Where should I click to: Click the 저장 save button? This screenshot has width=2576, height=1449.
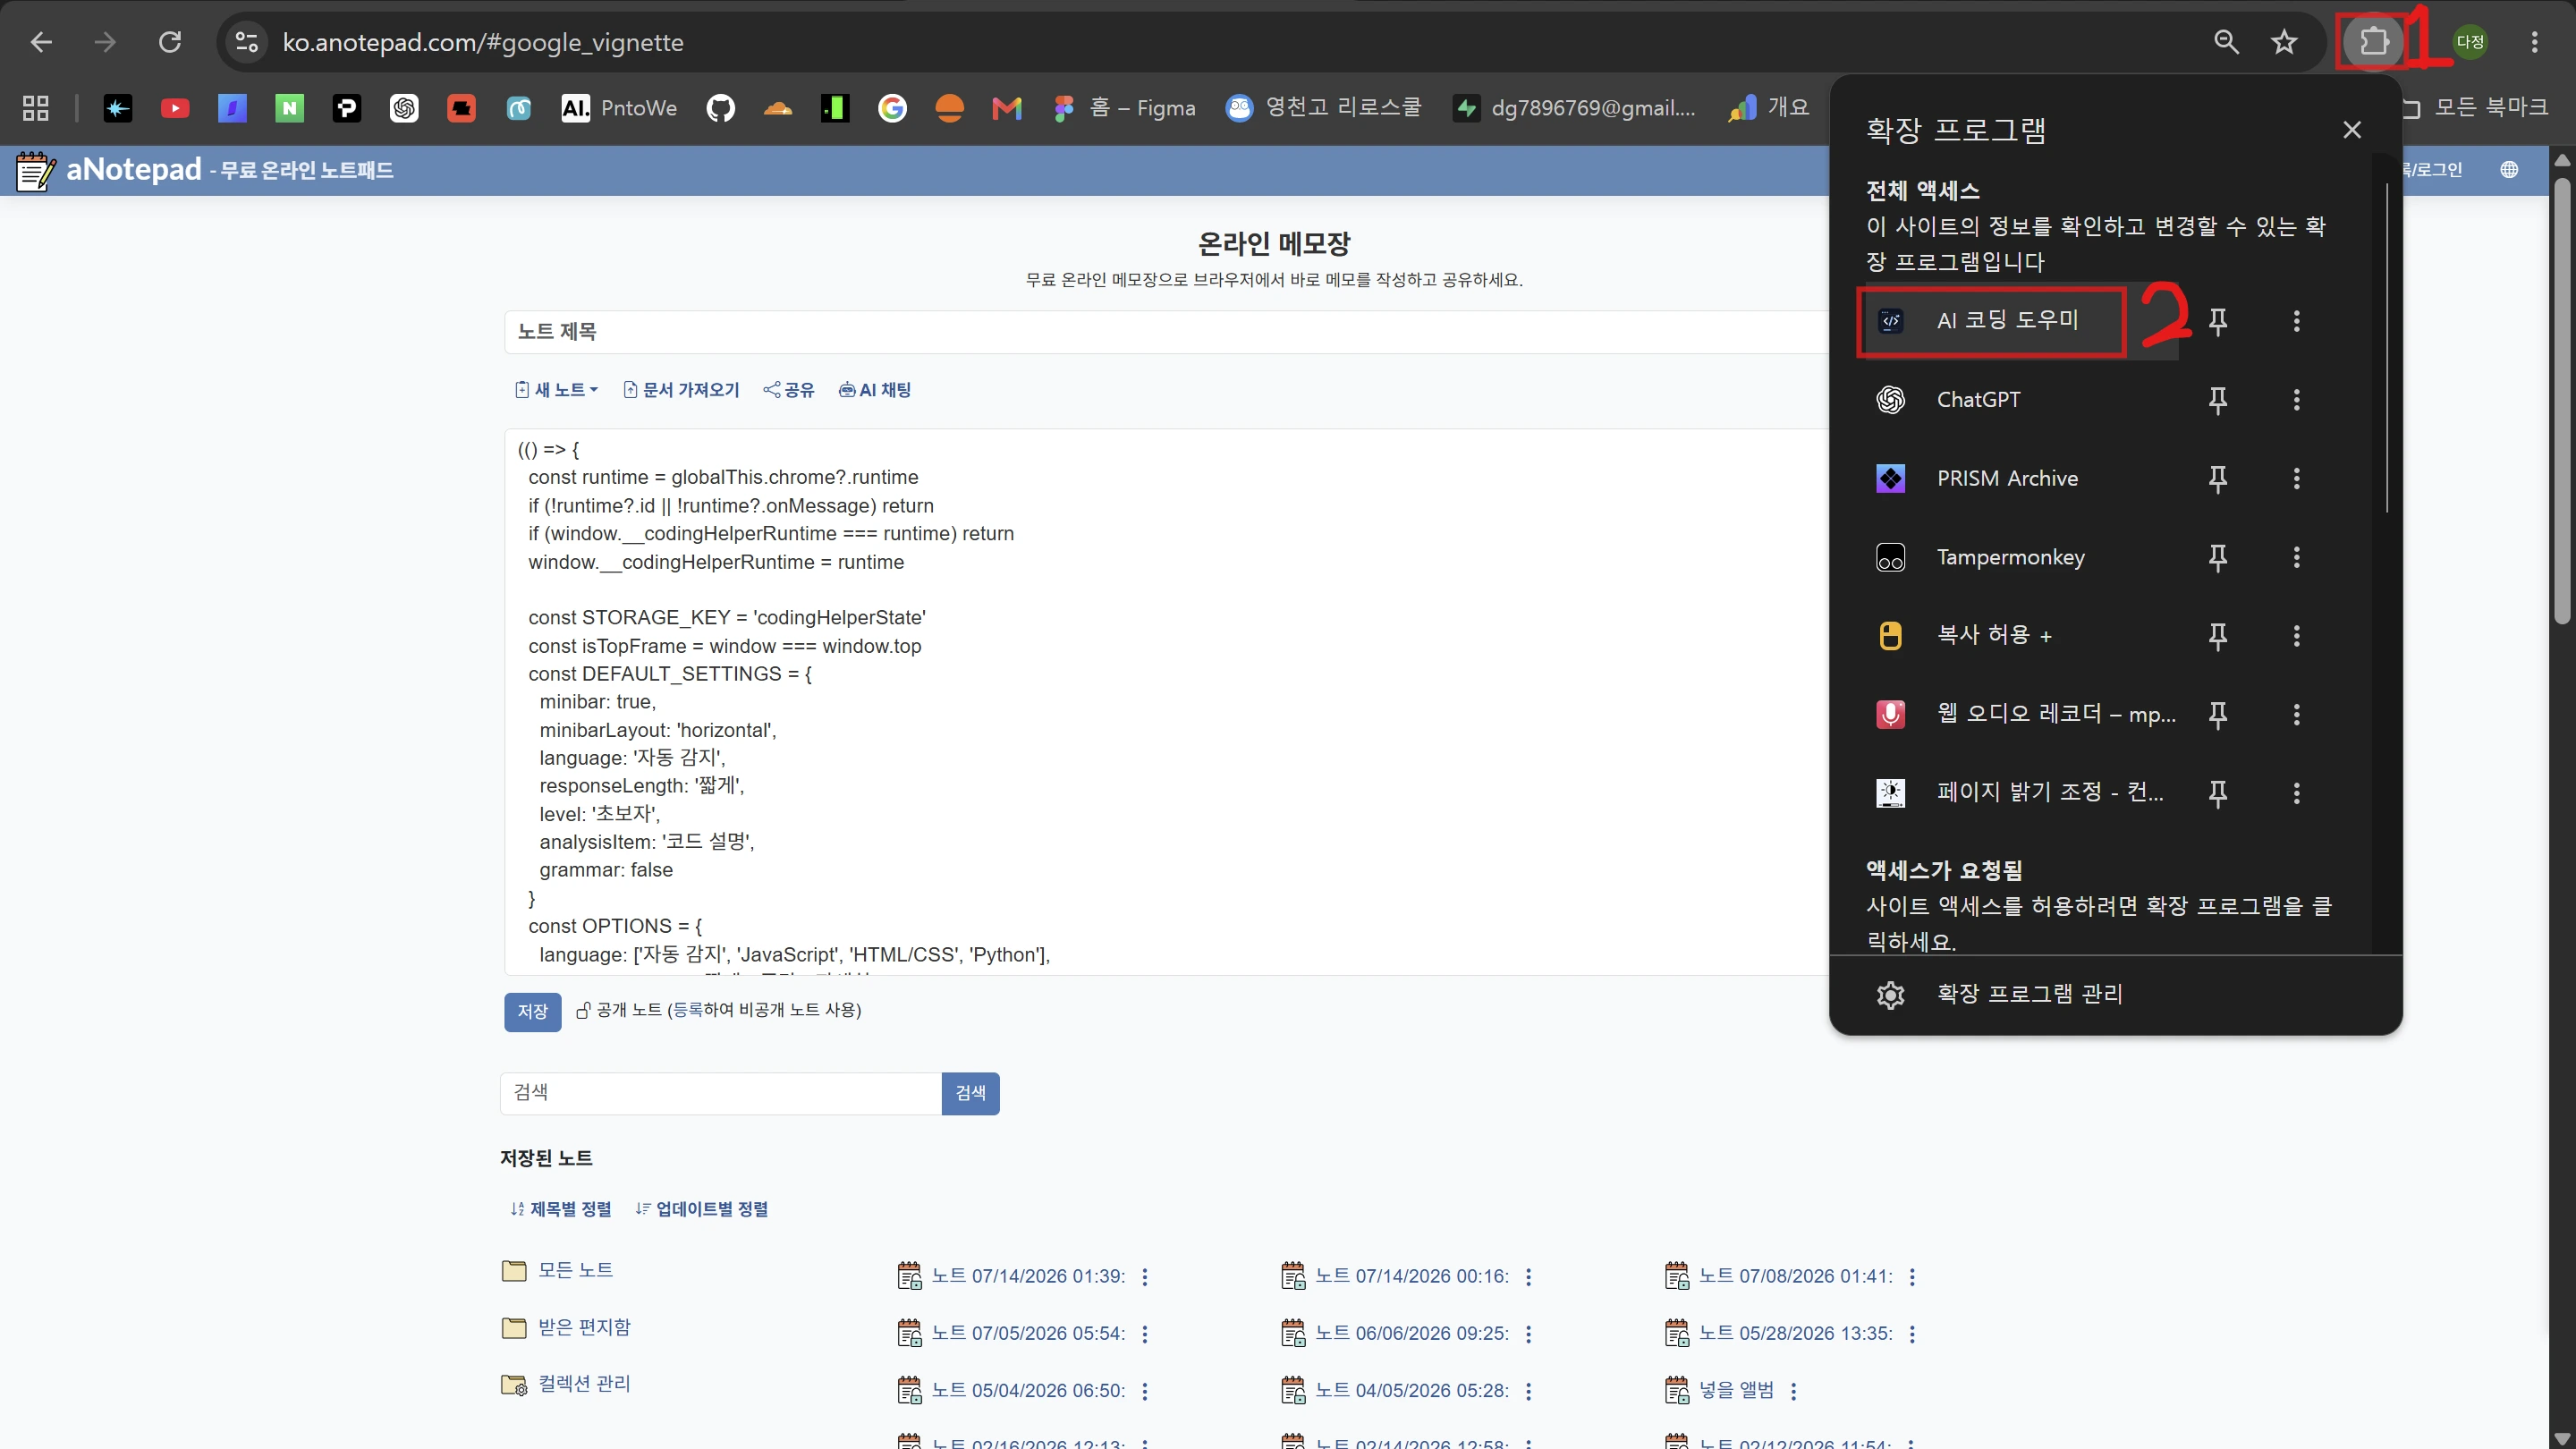click(x=532, y=1012)
